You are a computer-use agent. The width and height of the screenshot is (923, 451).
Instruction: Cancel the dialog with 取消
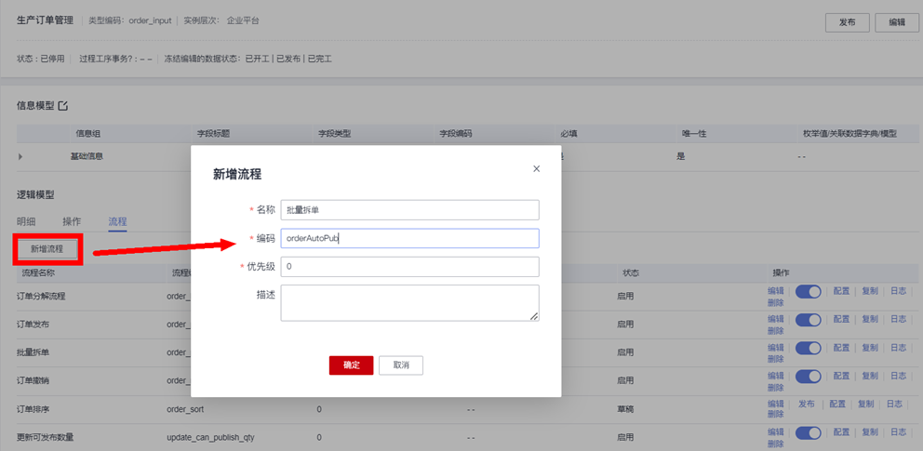pyautogui.click(x=401, y=365)
